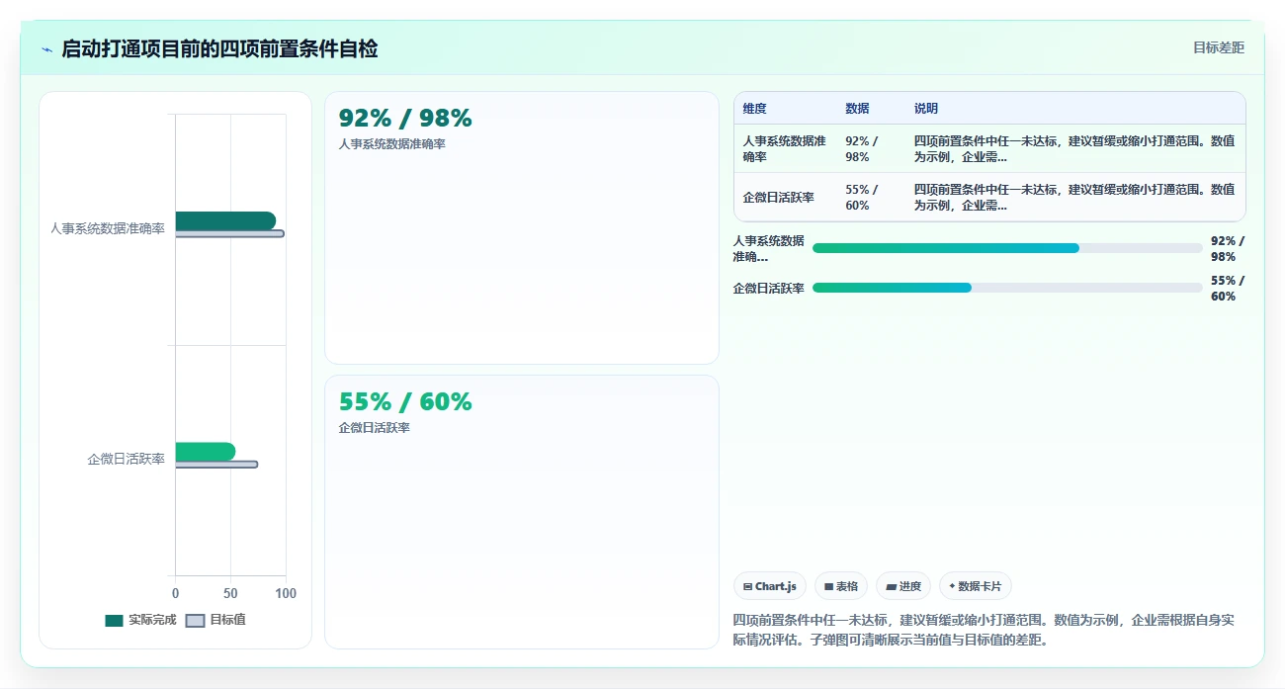Screen dimensions: 1285x689
Task: Toggle the 目标值 legend entry in the chart
Action: [x=215, y=620]
